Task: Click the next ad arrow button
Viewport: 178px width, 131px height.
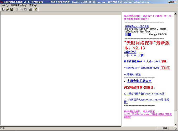Action: click(130, 34)
